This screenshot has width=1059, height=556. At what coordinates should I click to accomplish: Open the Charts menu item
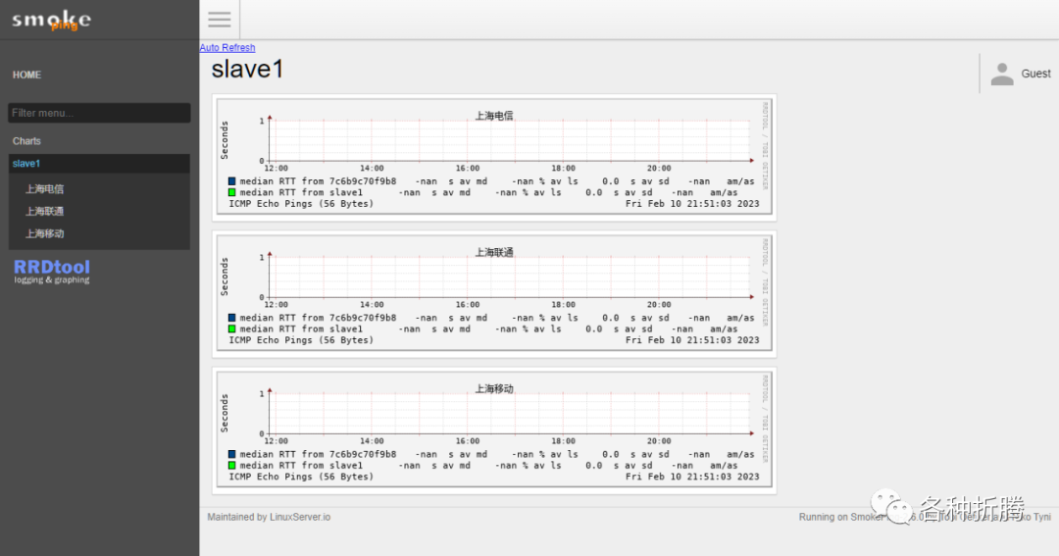(x=27, y=141)
